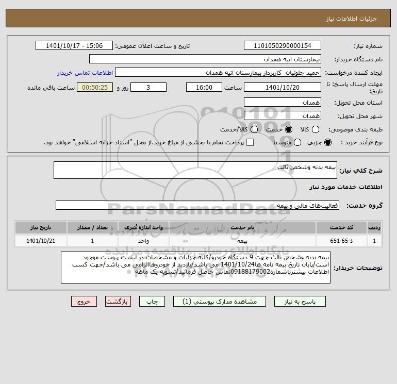Click the delivery city field همدان
This screenshot has width=397, height=384.
point(283,115)
